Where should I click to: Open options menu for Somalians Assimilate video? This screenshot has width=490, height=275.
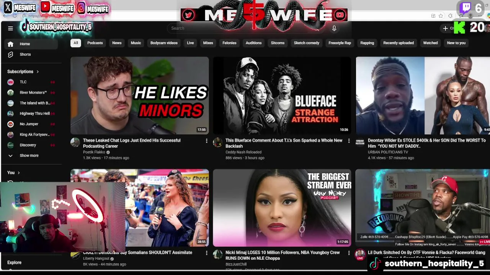(x=206, y=253)
